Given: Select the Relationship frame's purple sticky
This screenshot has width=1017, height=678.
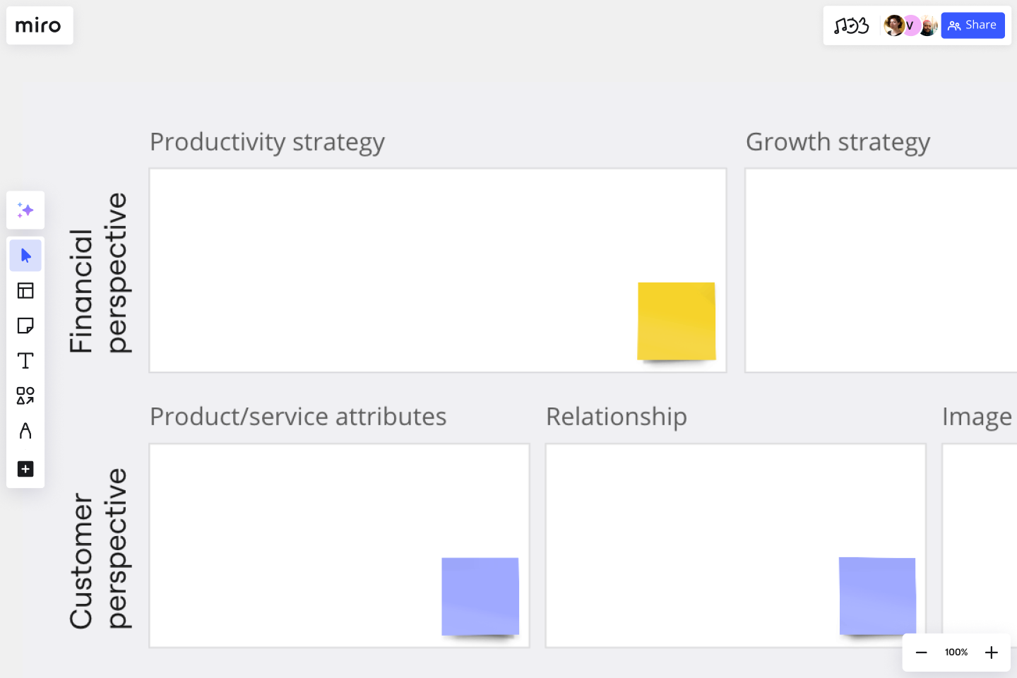Looking at the screenshot, I should tap(877, 597).
